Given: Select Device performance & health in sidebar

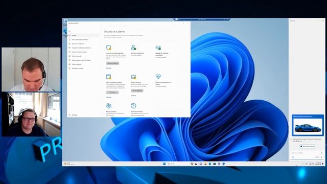Looking at the screenshot, I should pyautogui.click(x=84, y=60).
